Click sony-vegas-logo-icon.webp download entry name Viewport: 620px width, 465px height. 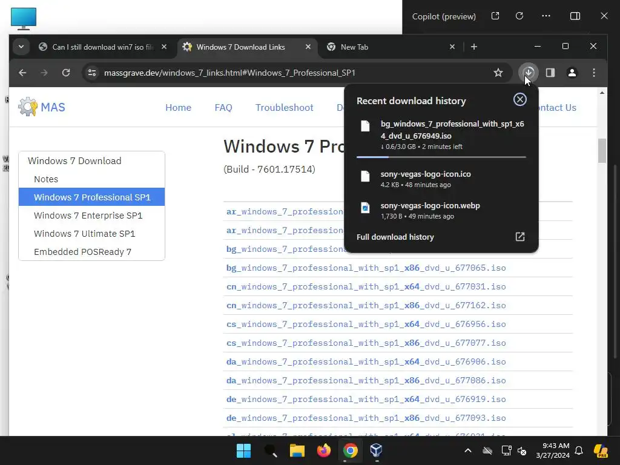(x=430, y=206)
